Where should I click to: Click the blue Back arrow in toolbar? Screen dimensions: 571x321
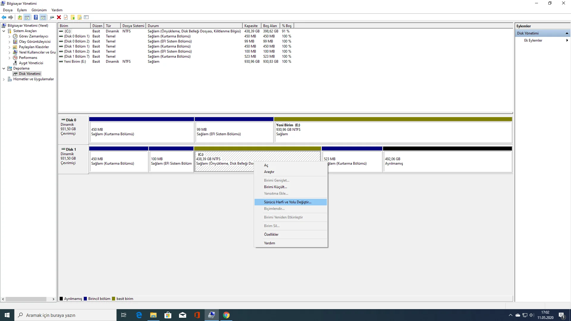click(x=4, y=17)
